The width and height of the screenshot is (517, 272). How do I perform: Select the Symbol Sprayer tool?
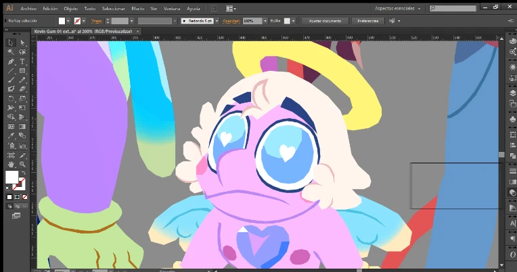coord(11,145)
